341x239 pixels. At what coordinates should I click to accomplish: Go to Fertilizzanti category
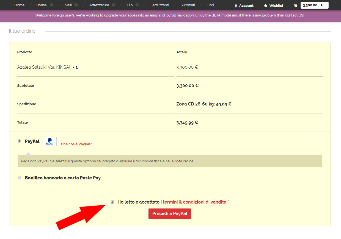[x=159, y=5]
